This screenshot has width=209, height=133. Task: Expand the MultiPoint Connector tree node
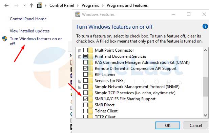[x=80, y=51]
